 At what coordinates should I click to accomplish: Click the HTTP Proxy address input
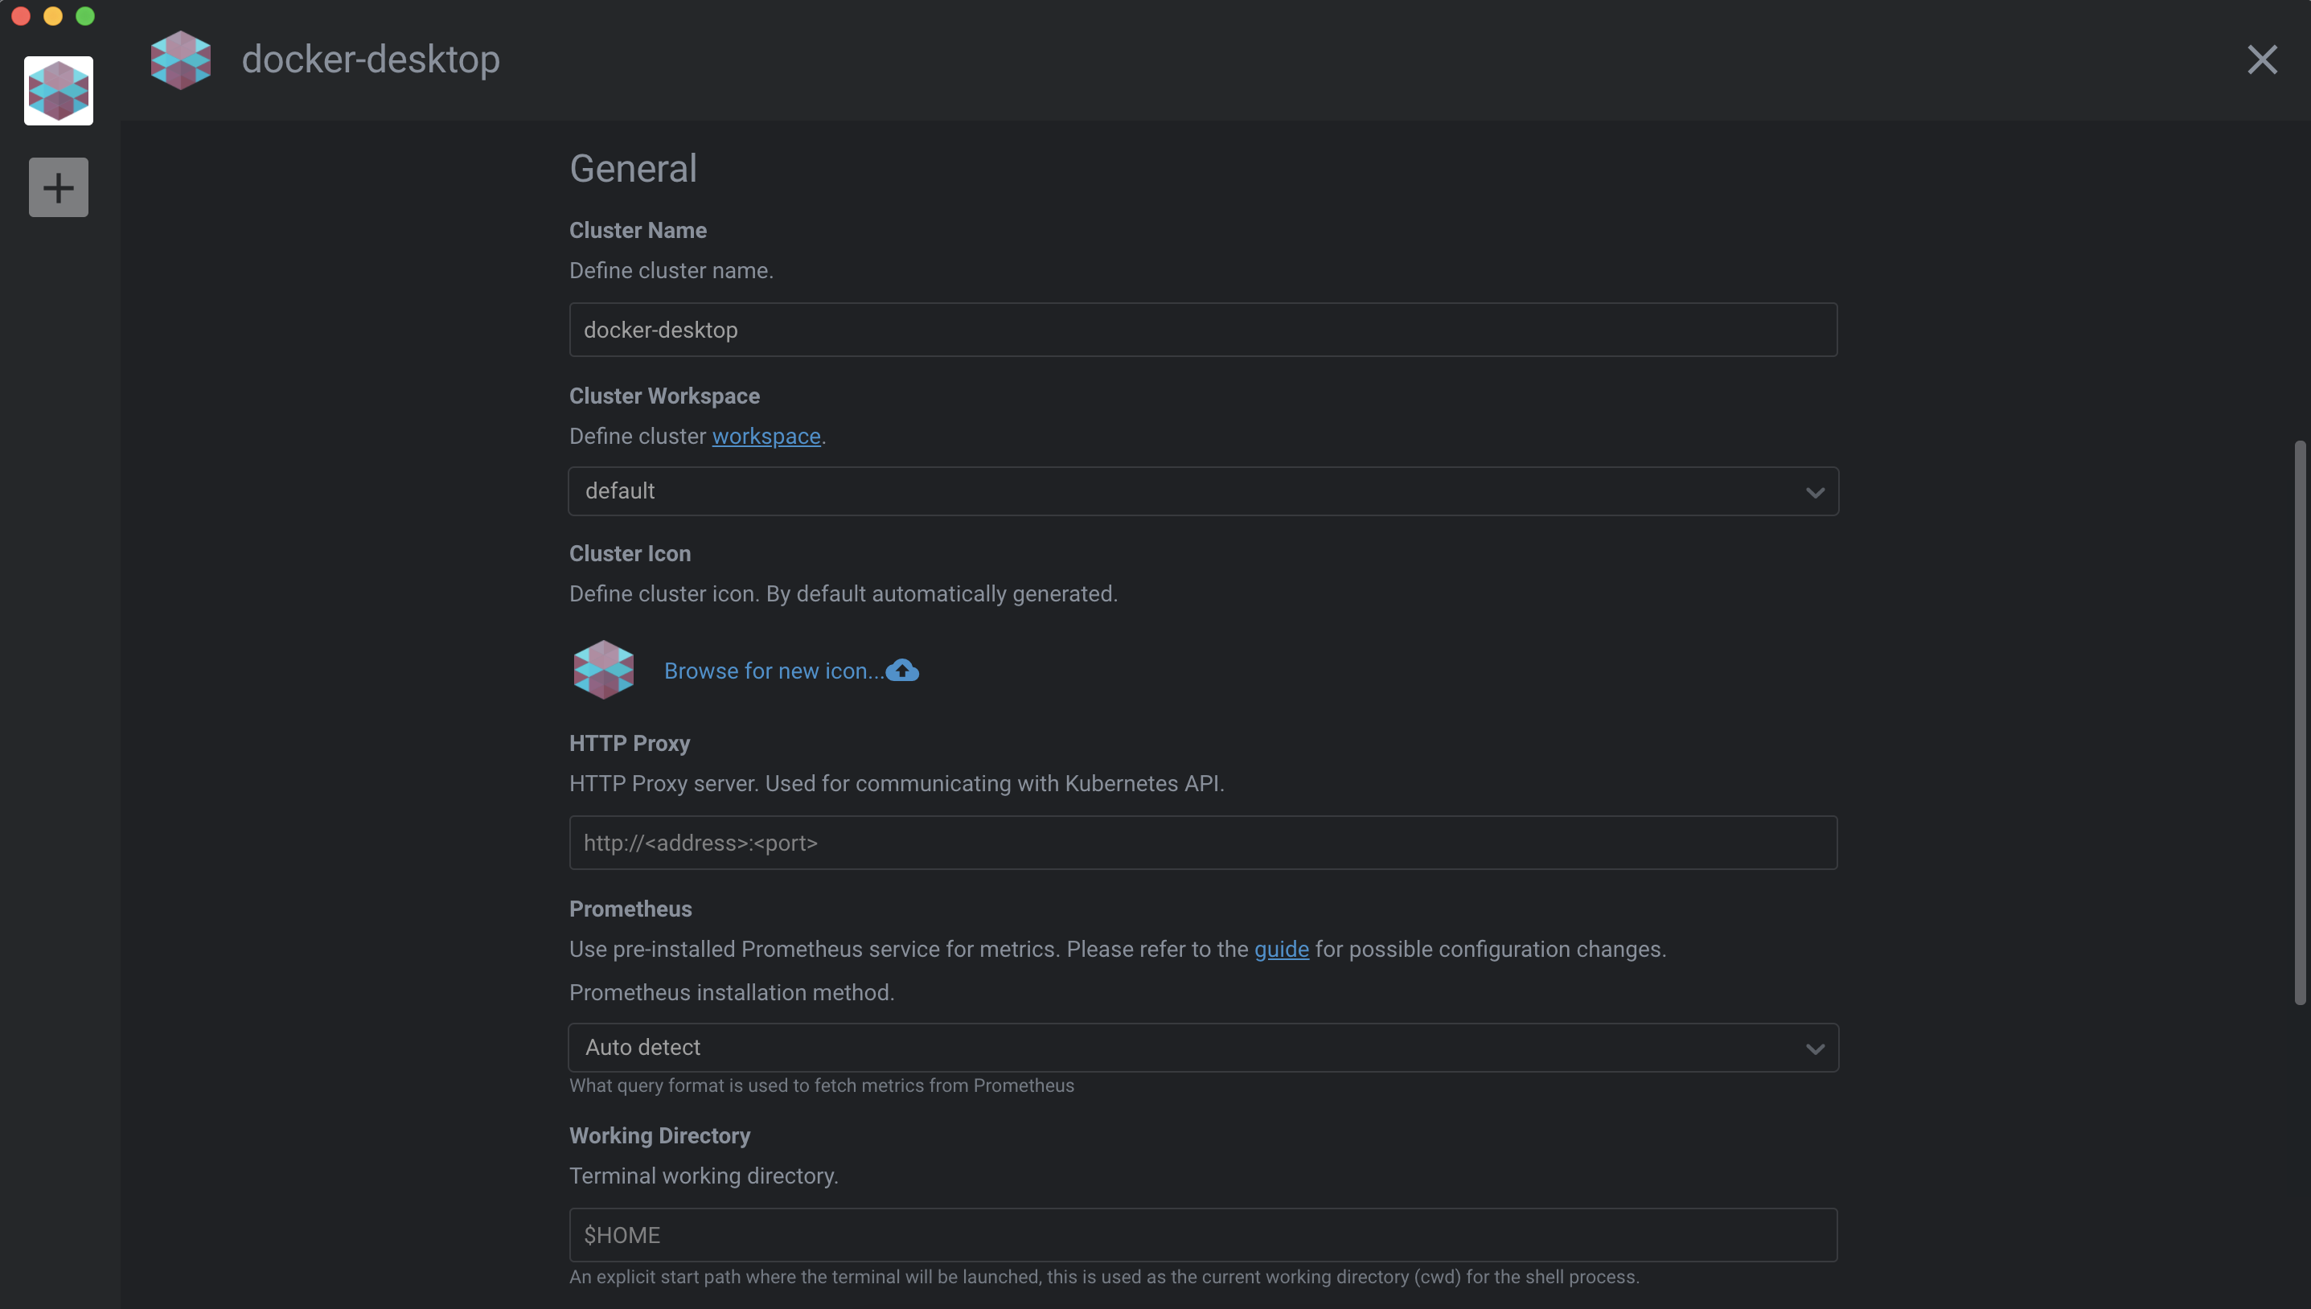pos(1203,843)
